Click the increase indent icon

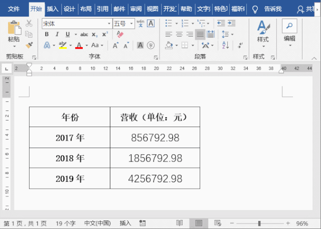232,24
